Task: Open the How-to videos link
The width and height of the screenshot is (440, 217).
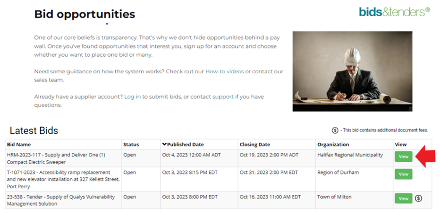Action: click(x=225, y=71)
